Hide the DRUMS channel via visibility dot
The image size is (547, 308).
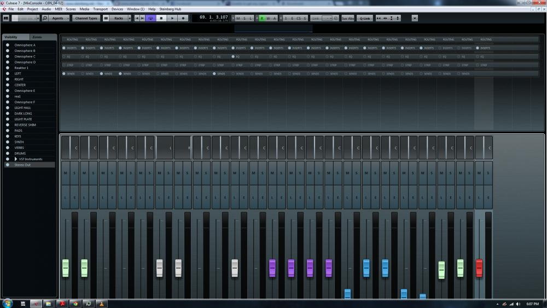pyautogui.click(x=8, y=153)
